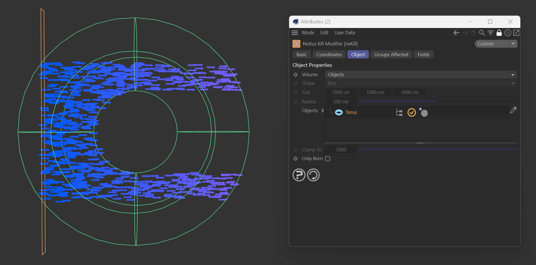Image resolution: width=536 pixels, height=265 pixels.
Task: Toggle the Torus hierarchy icon
Action: point(399,113)
